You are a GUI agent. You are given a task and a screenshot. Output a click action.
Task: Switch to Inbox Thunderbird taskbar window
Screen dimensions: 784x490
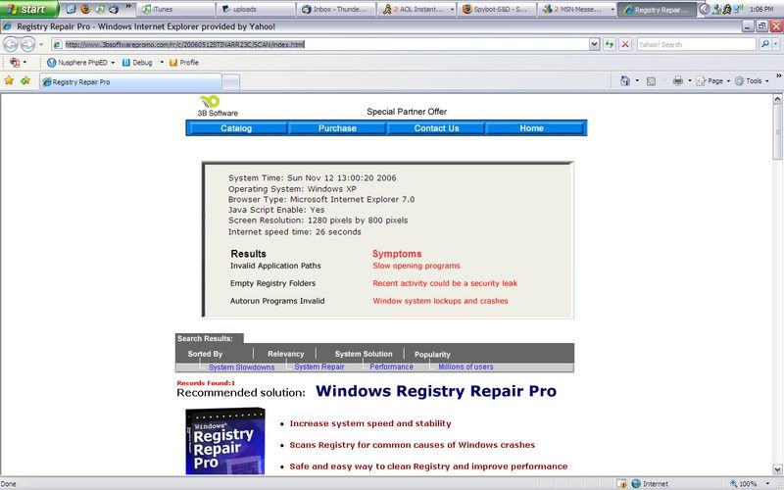(x=336, y=9)
